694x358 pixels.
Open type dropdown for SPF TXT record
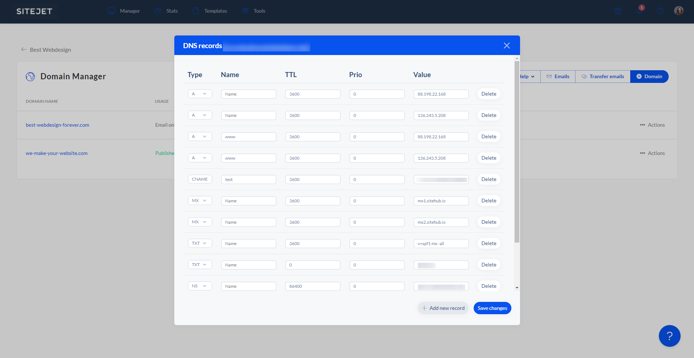click(x=200, y=244)
